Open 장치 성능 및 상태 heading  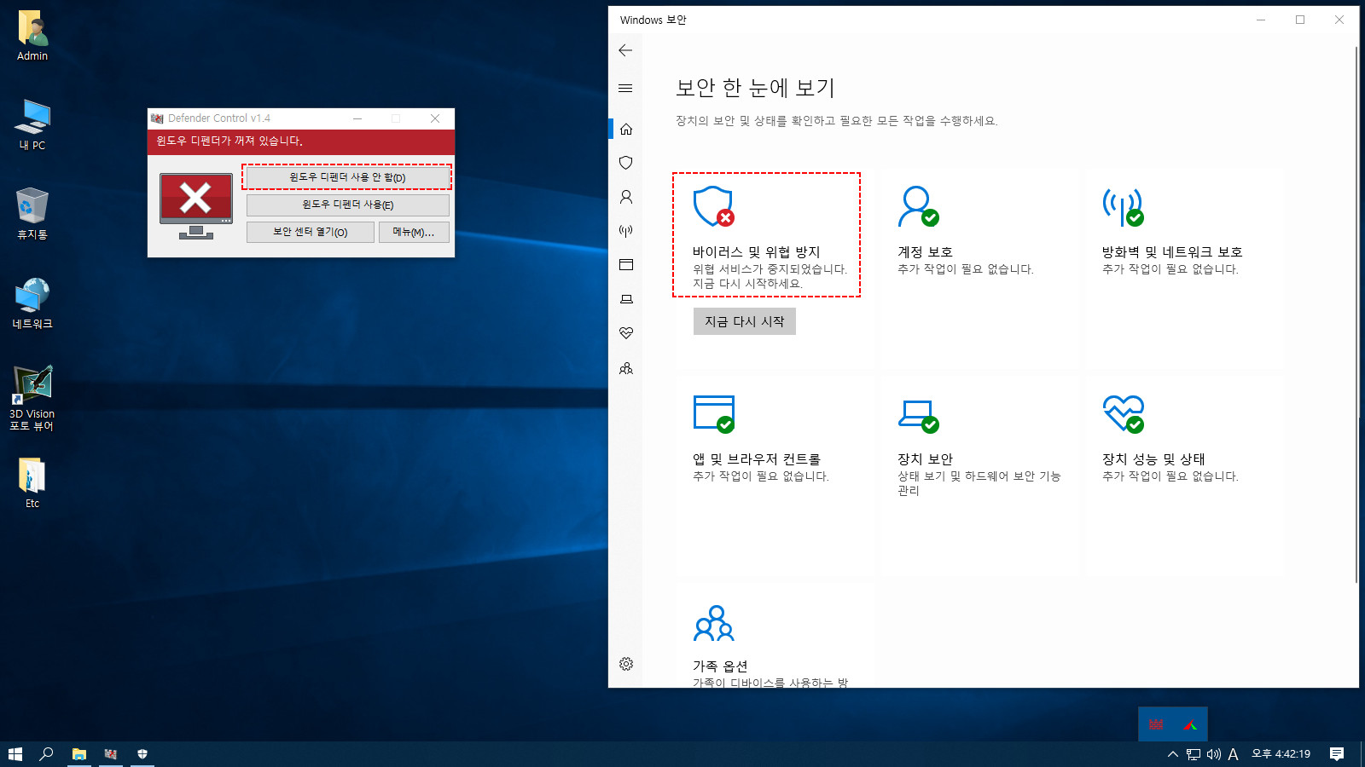point(1153,459)
